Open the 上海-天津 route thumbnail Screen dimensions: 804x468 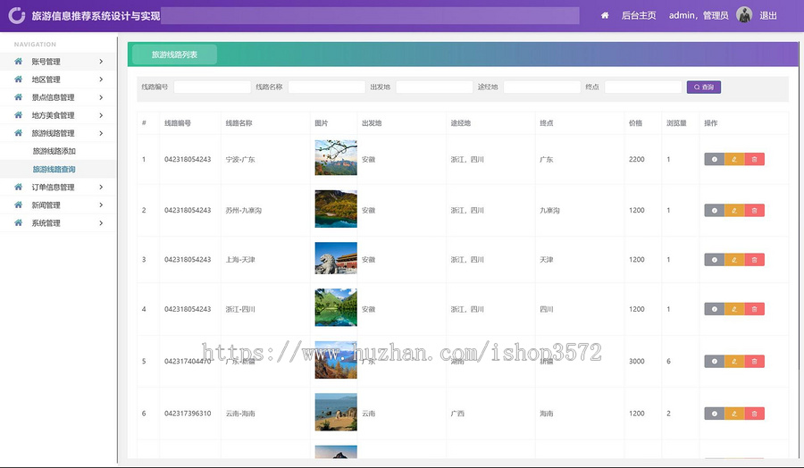[x=336, y=258]
